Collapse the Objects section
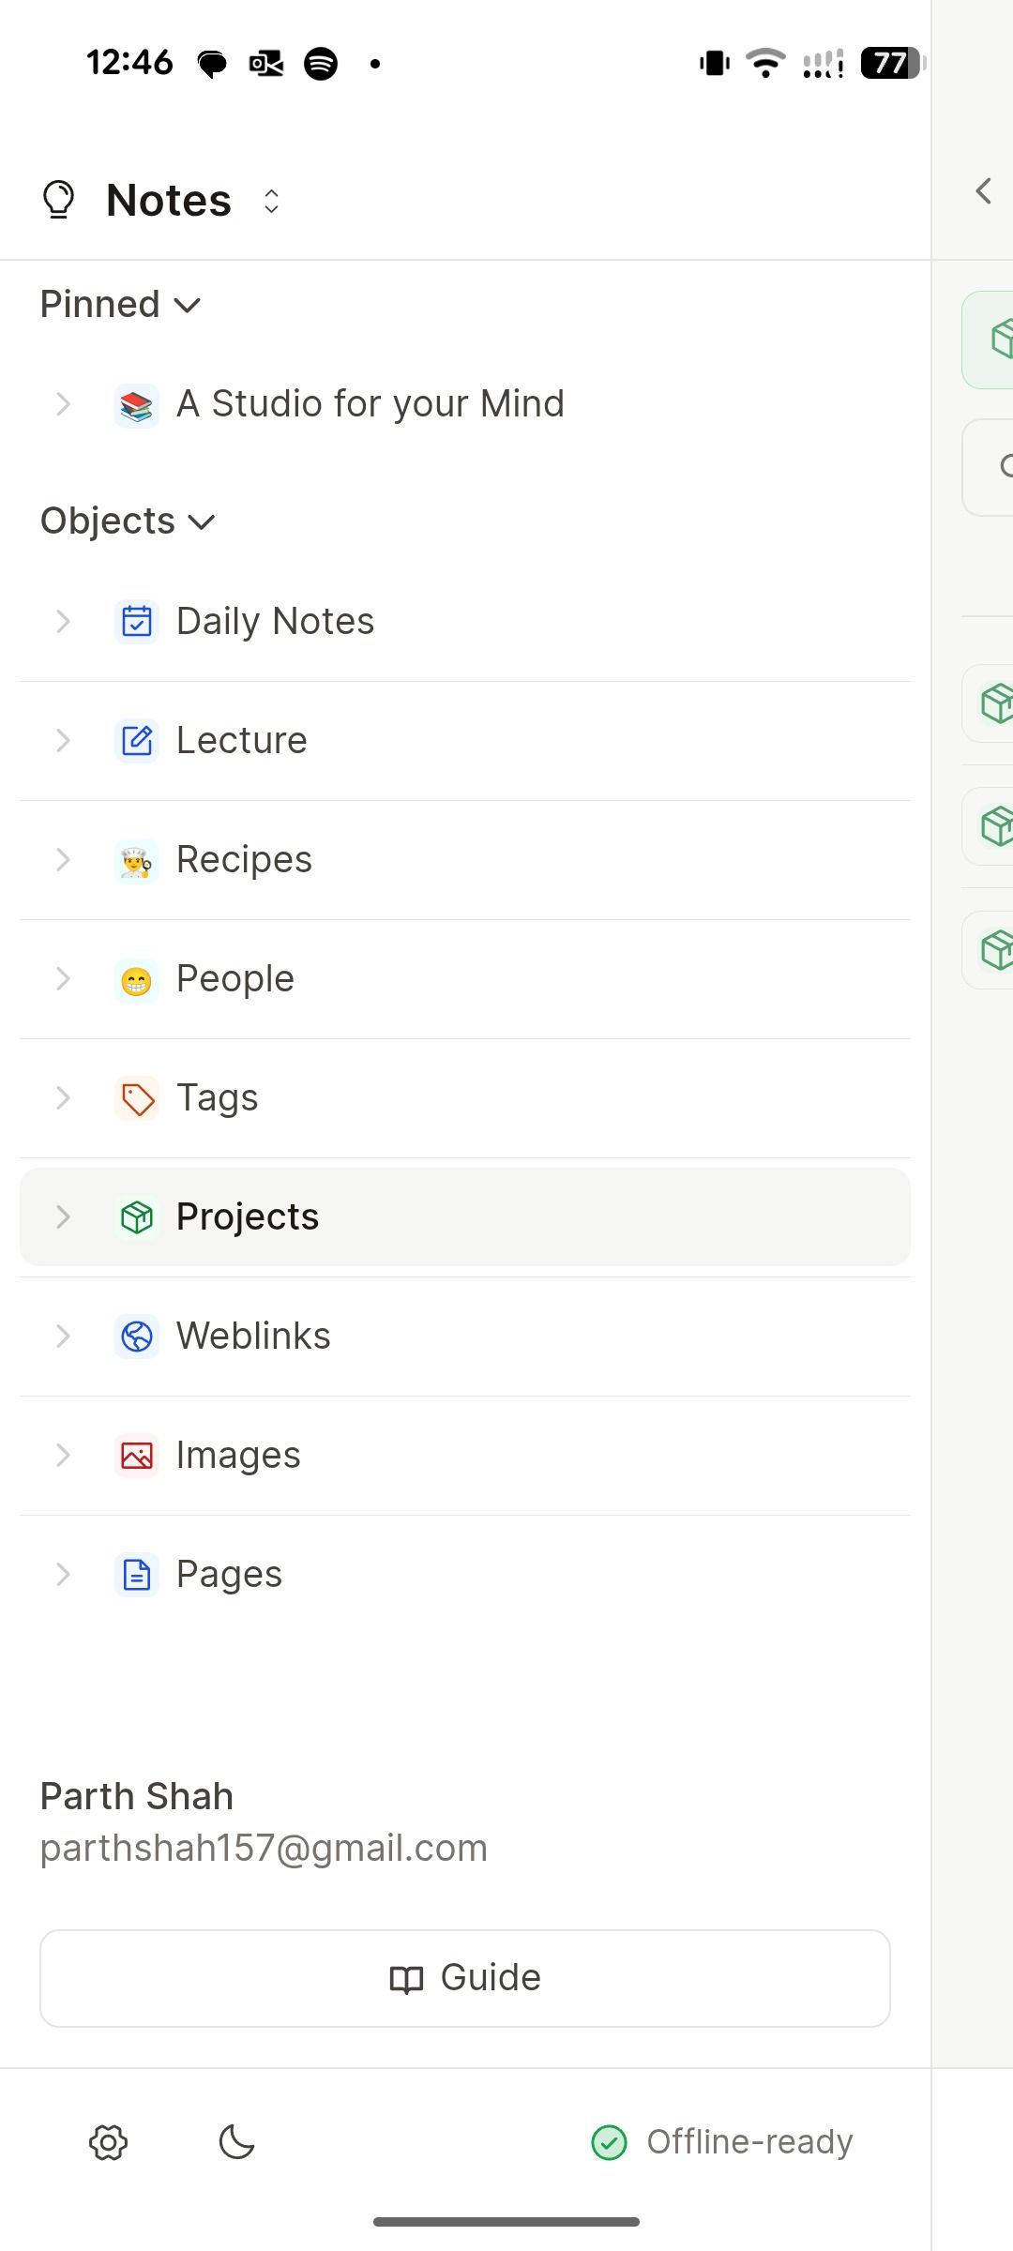 pos(200,521)
